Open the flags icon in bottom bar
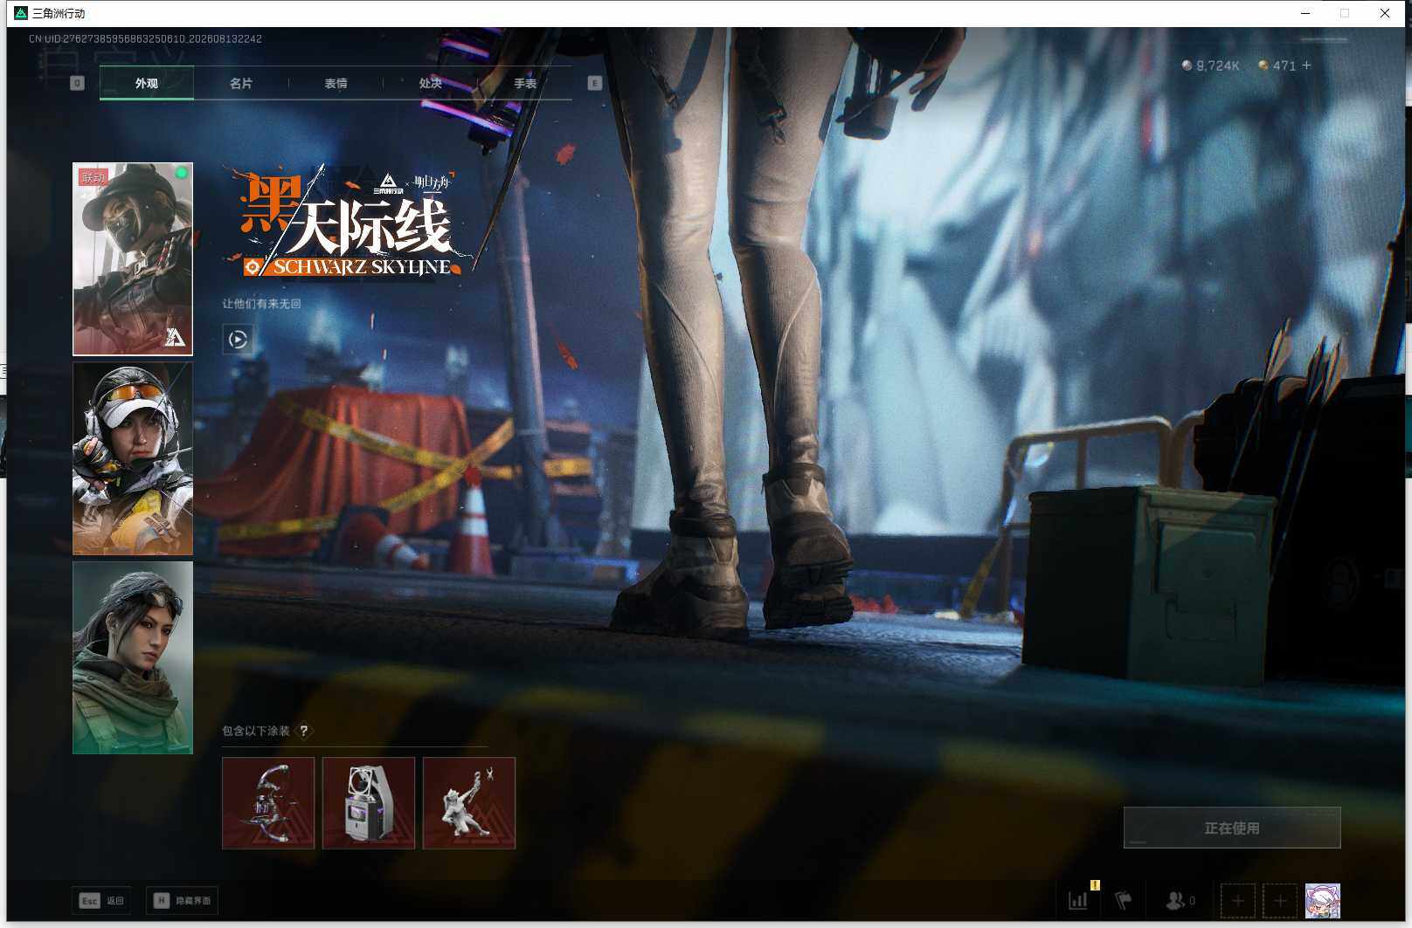 pyautogui.click(x=1124, y=900)
